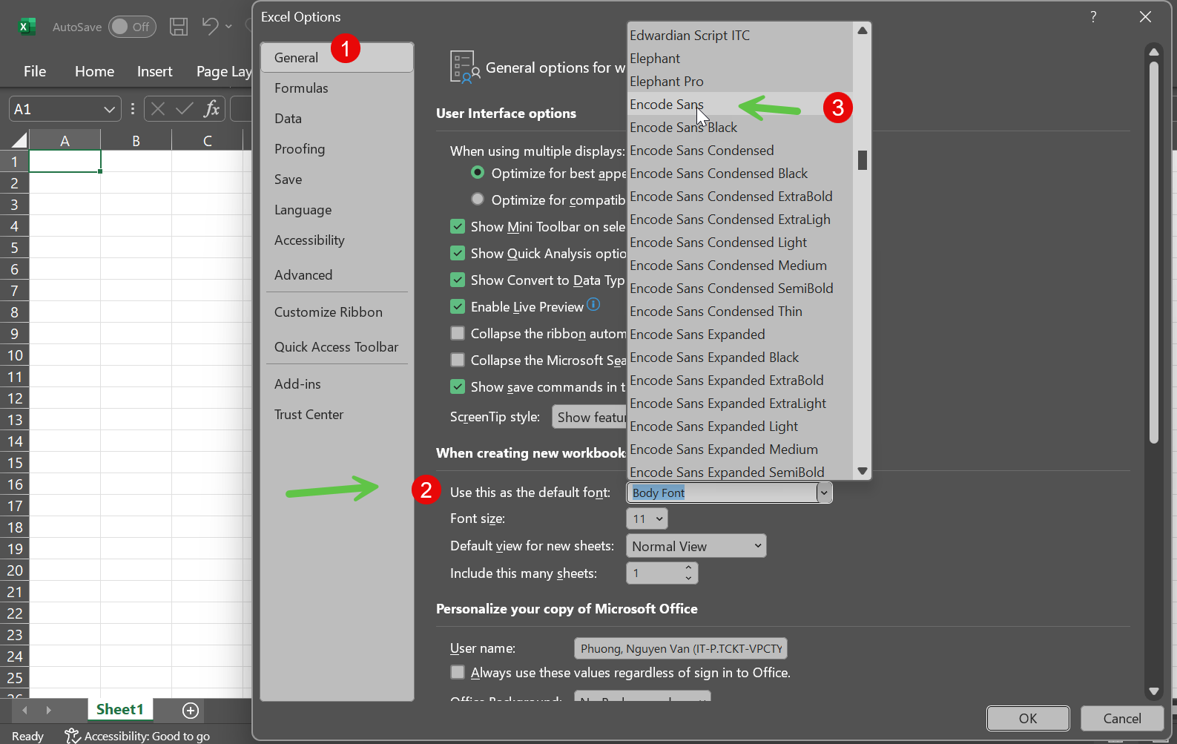The height and width of the screenshot is (744, 1177).
Task: Open the Add-ins options category
Action: [337, 384]
